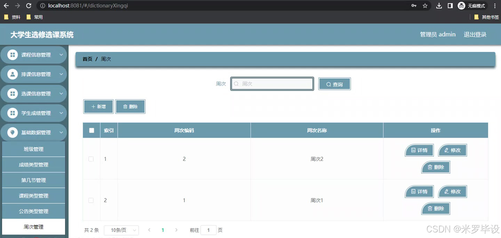Open 公告类型管理 in the sidebar
This screenshot has height=238, width=501.
[x=33, y=211]
